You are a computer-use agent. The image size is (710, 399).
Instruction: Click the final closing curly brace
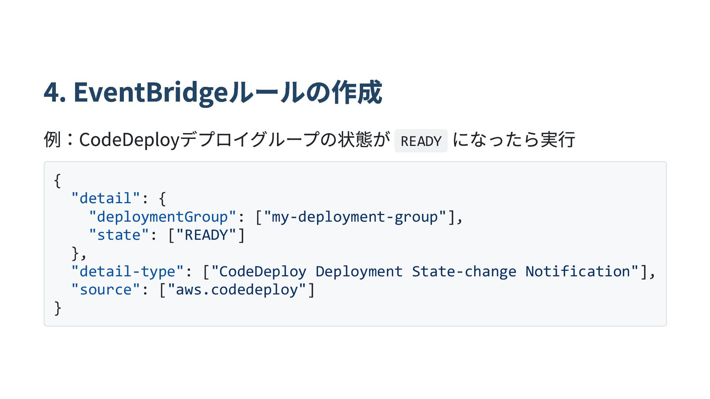pos(57,308)
